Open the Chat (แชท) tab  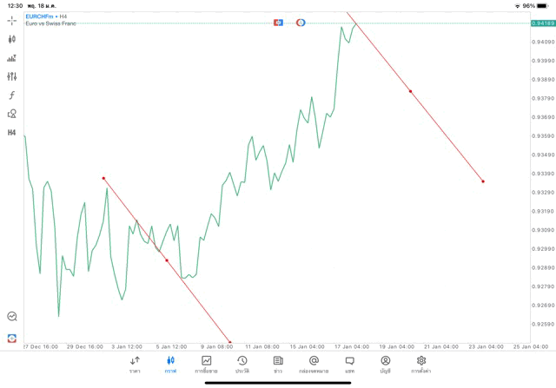(x=349, y=364)
